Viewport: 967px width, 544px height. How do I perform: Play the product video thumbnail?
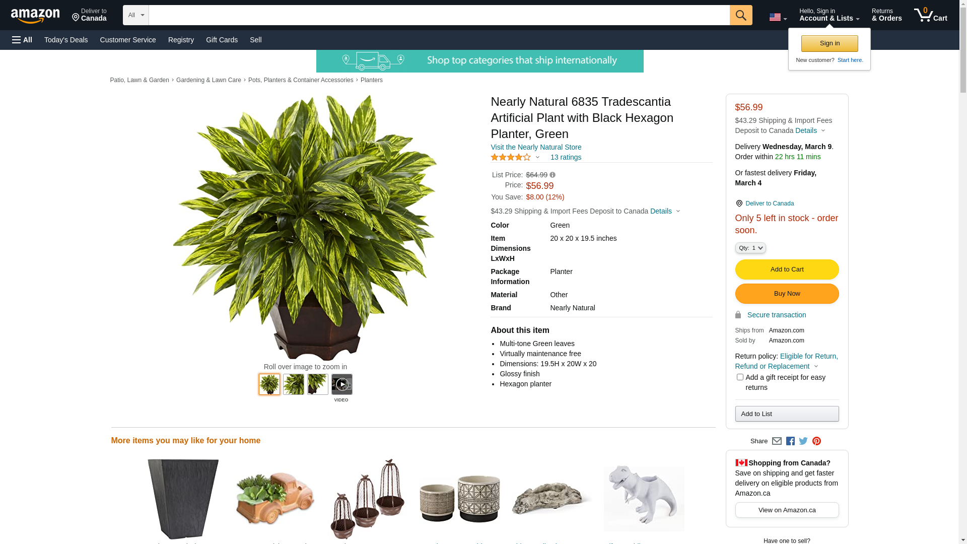coord(342,384)
